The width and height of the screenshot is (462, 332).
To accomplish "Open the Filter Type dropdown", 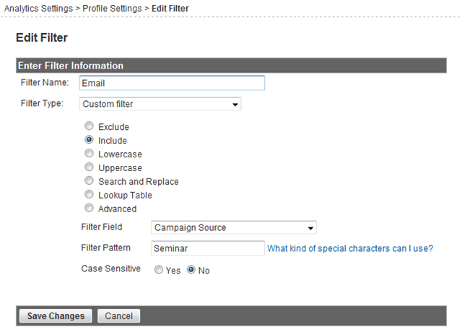I will [160, 104].
